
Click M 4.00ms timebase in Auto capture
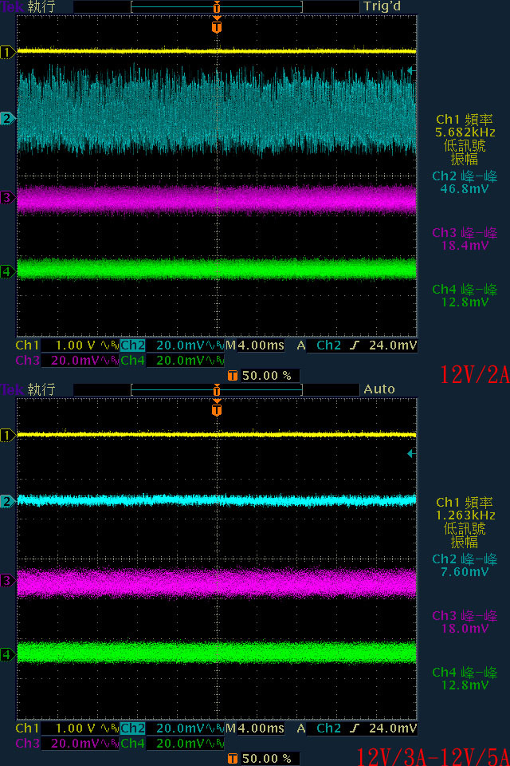pyautogui.click(x=255, y=728)
